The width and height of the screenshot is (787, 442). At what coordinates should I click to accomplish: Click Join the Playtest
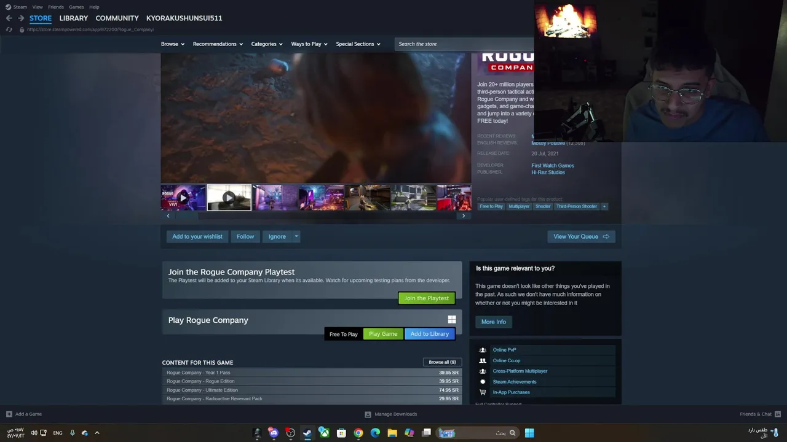click(427, 298)
